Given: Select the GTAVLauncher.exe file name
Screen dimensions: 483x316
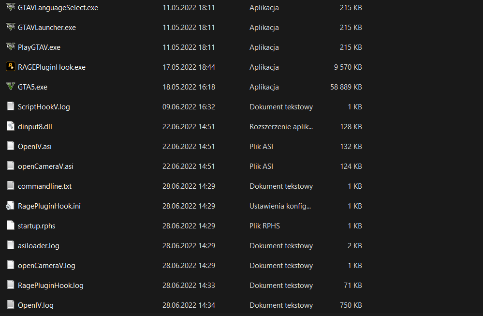Looking at the screenshot, I should pos(47,28).
